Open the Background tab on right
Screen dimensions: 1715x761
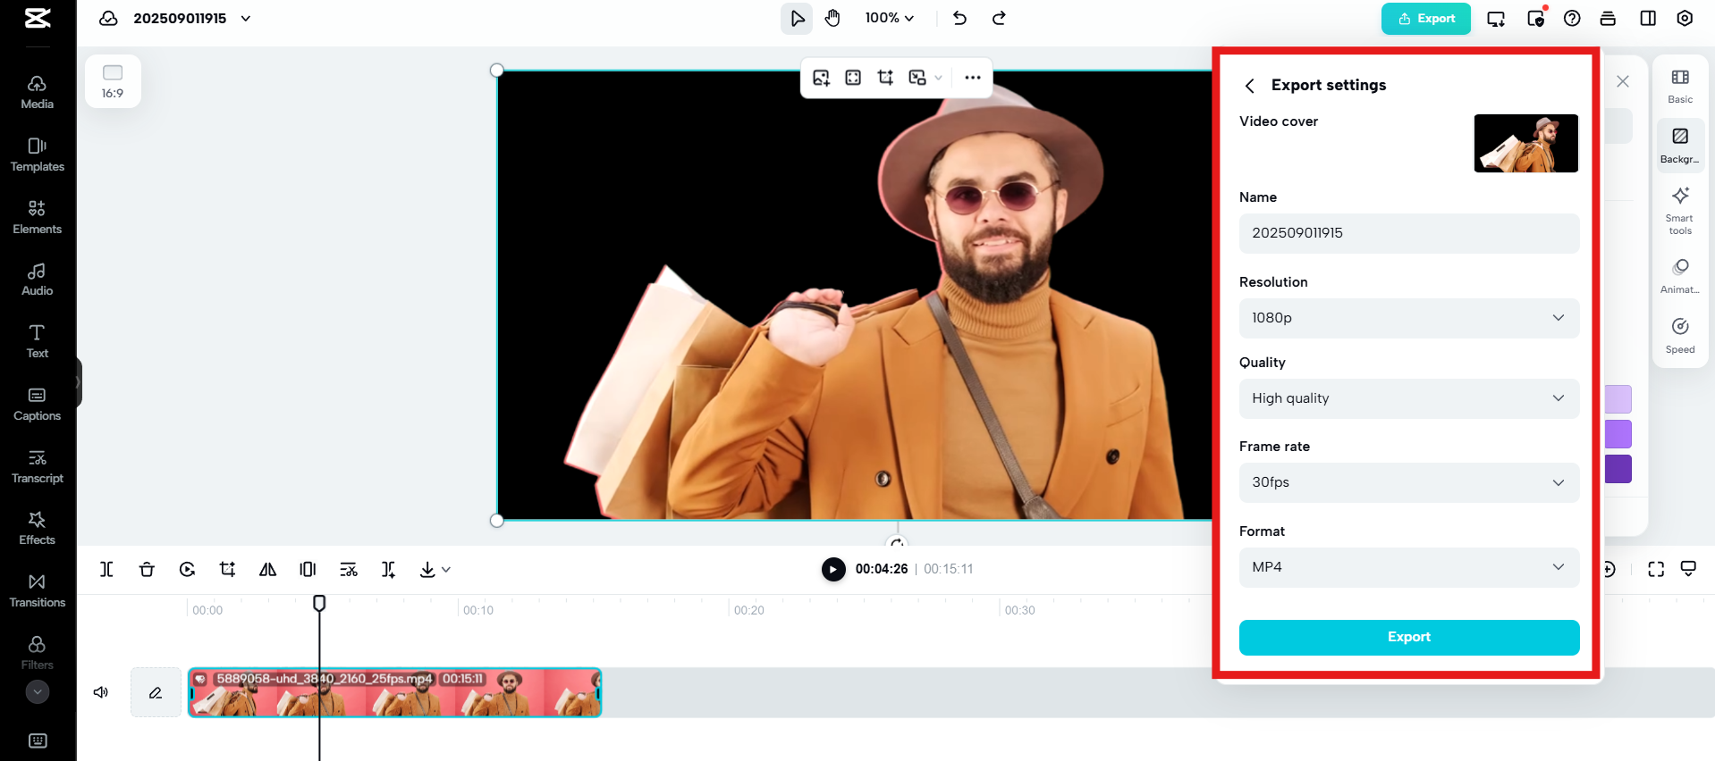(1680, 146)
